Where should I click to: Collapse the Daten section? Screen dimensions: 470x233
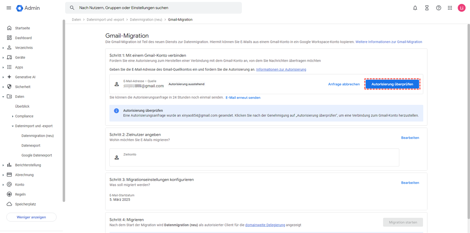(x=3, y=97)
